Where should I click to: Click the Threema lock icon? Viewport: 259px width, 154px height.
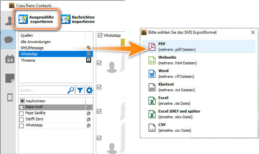(88, 60)
